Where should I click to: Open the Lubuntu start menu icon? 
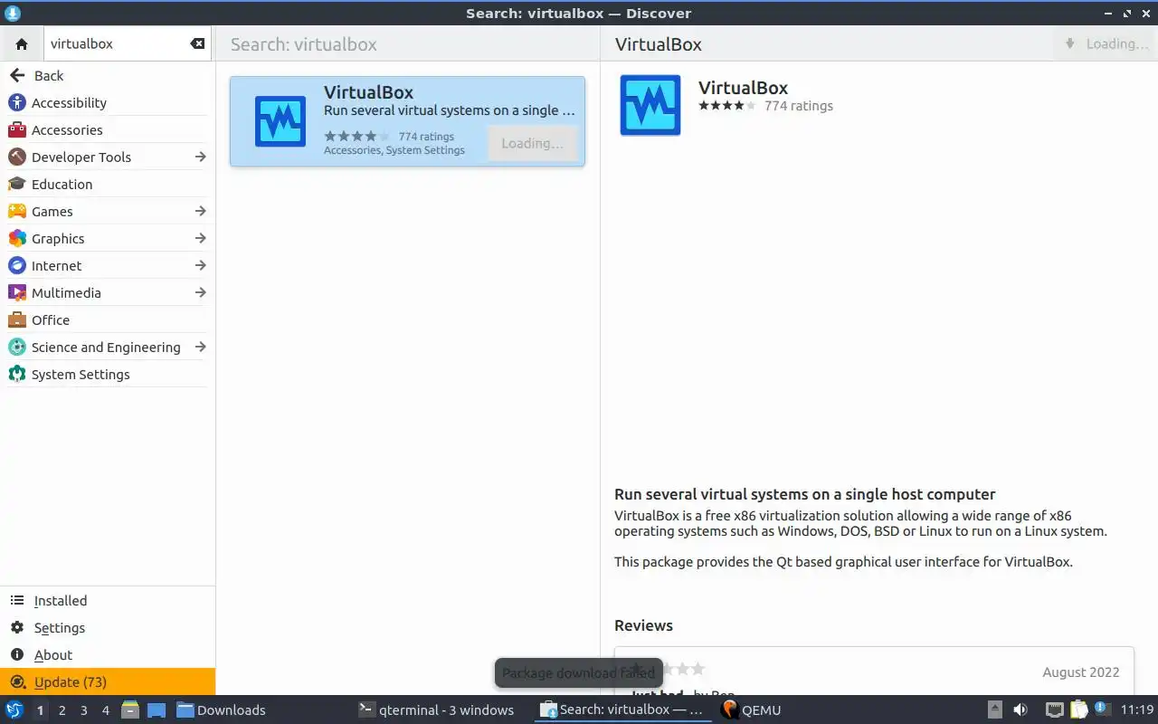point(14,710)
